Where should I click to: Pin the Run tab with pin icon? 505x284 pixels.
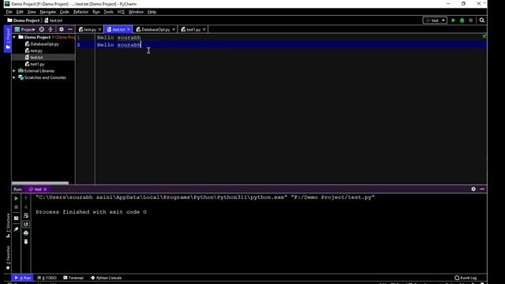(16, 230)
